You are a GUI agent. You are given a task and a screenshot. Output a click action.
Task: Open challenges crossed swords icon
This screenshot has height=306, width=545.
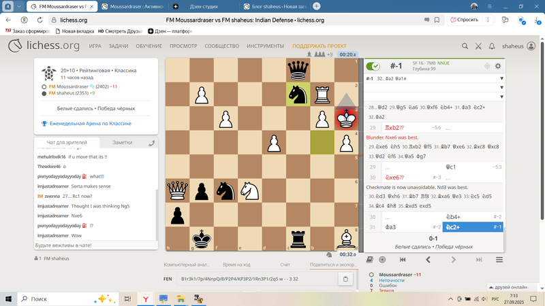(x=478, y=46)
